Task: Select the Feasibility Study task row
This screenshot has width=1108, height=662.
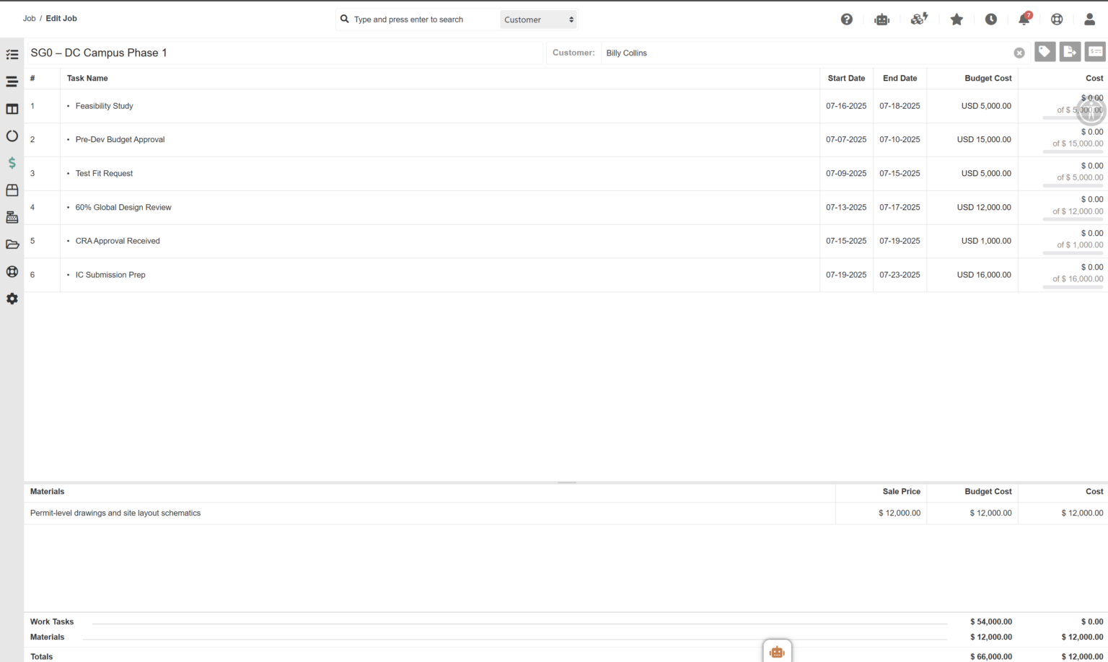Action: (x=105, y=106)
